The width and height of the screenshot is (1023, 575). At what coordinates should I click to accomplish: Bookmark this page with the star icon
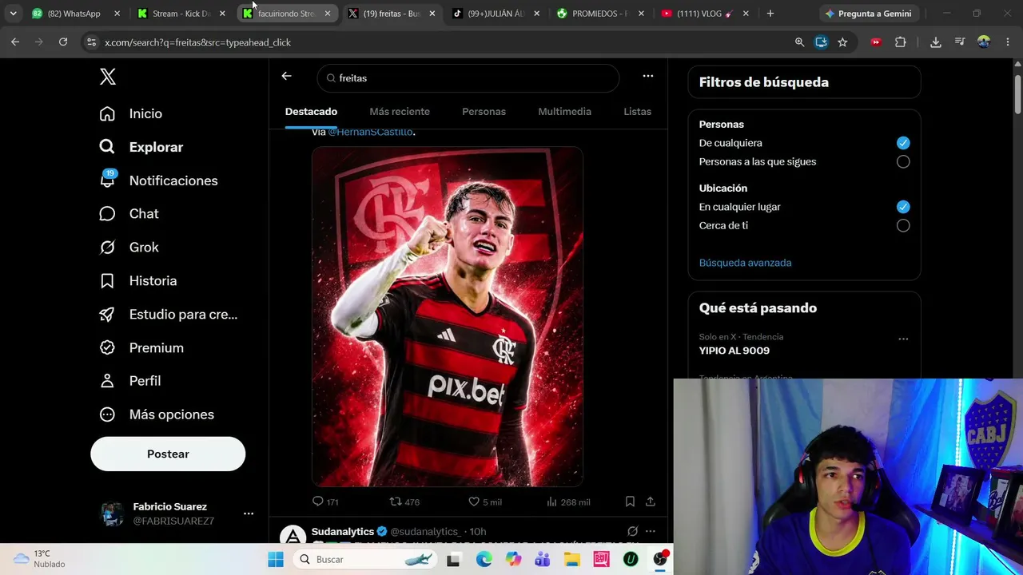click(x=842, y=42)
